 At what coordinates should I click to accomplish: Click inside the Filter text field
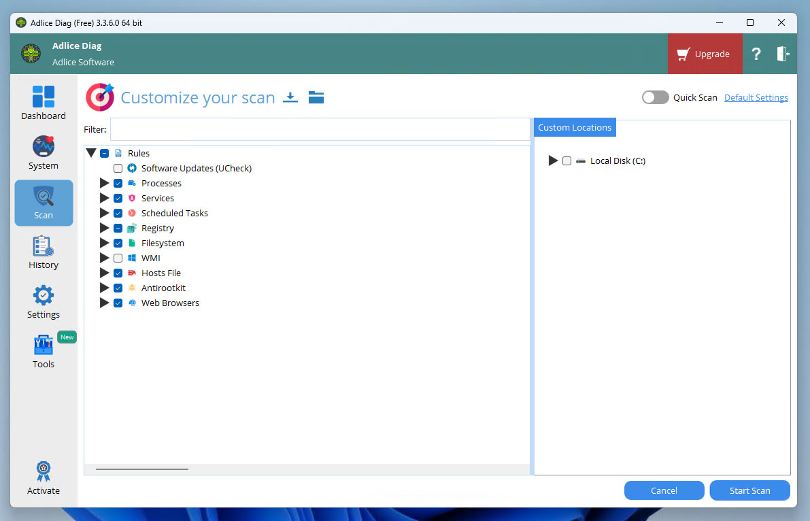320,130
